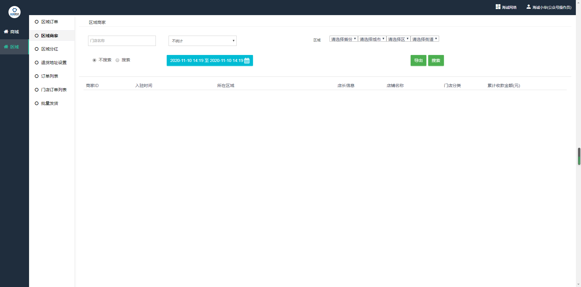Open the 请选择区 district dropdown
Viewport: 581px width, 287px height.
pos(398,39)
